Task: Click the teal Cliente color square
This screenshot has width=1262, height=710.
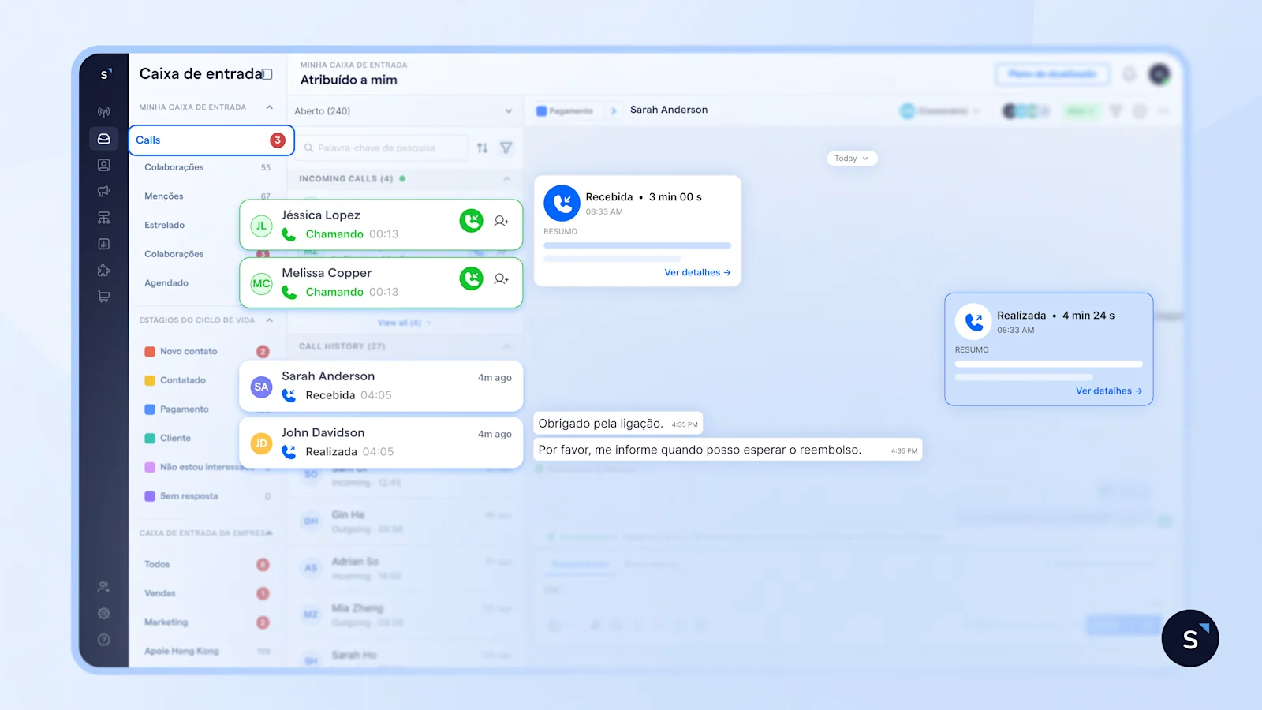Action: click(x=150, y=439)
